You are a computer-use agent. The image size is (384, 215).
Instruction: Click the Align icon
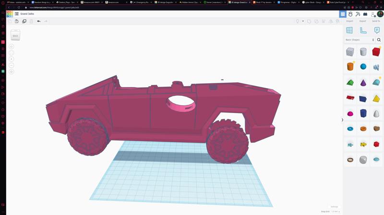click(x=324, y=21)
